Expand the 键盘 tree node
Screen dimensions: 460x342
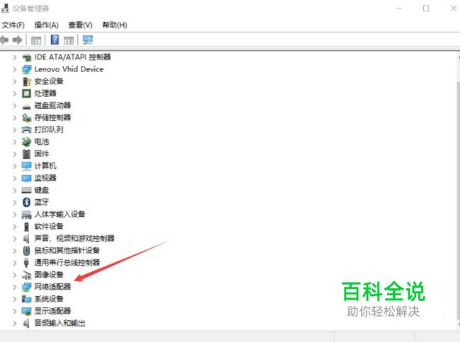pos(15,190)
